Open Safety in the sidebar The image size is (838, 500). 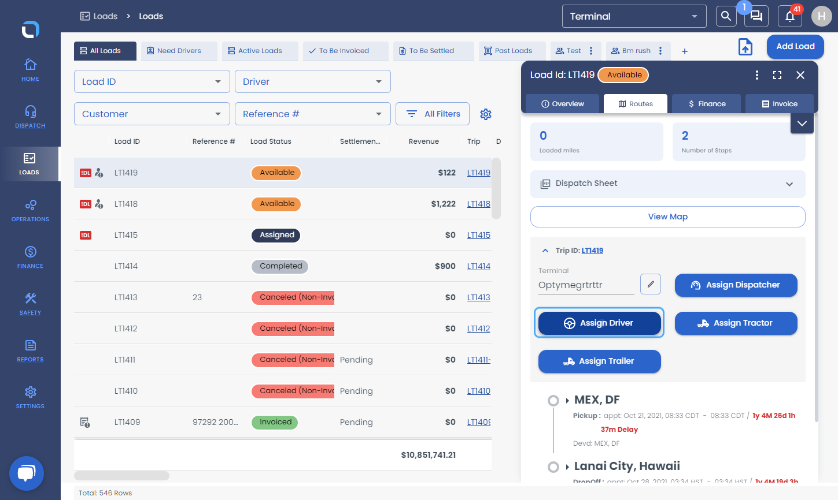click(30, 304)
